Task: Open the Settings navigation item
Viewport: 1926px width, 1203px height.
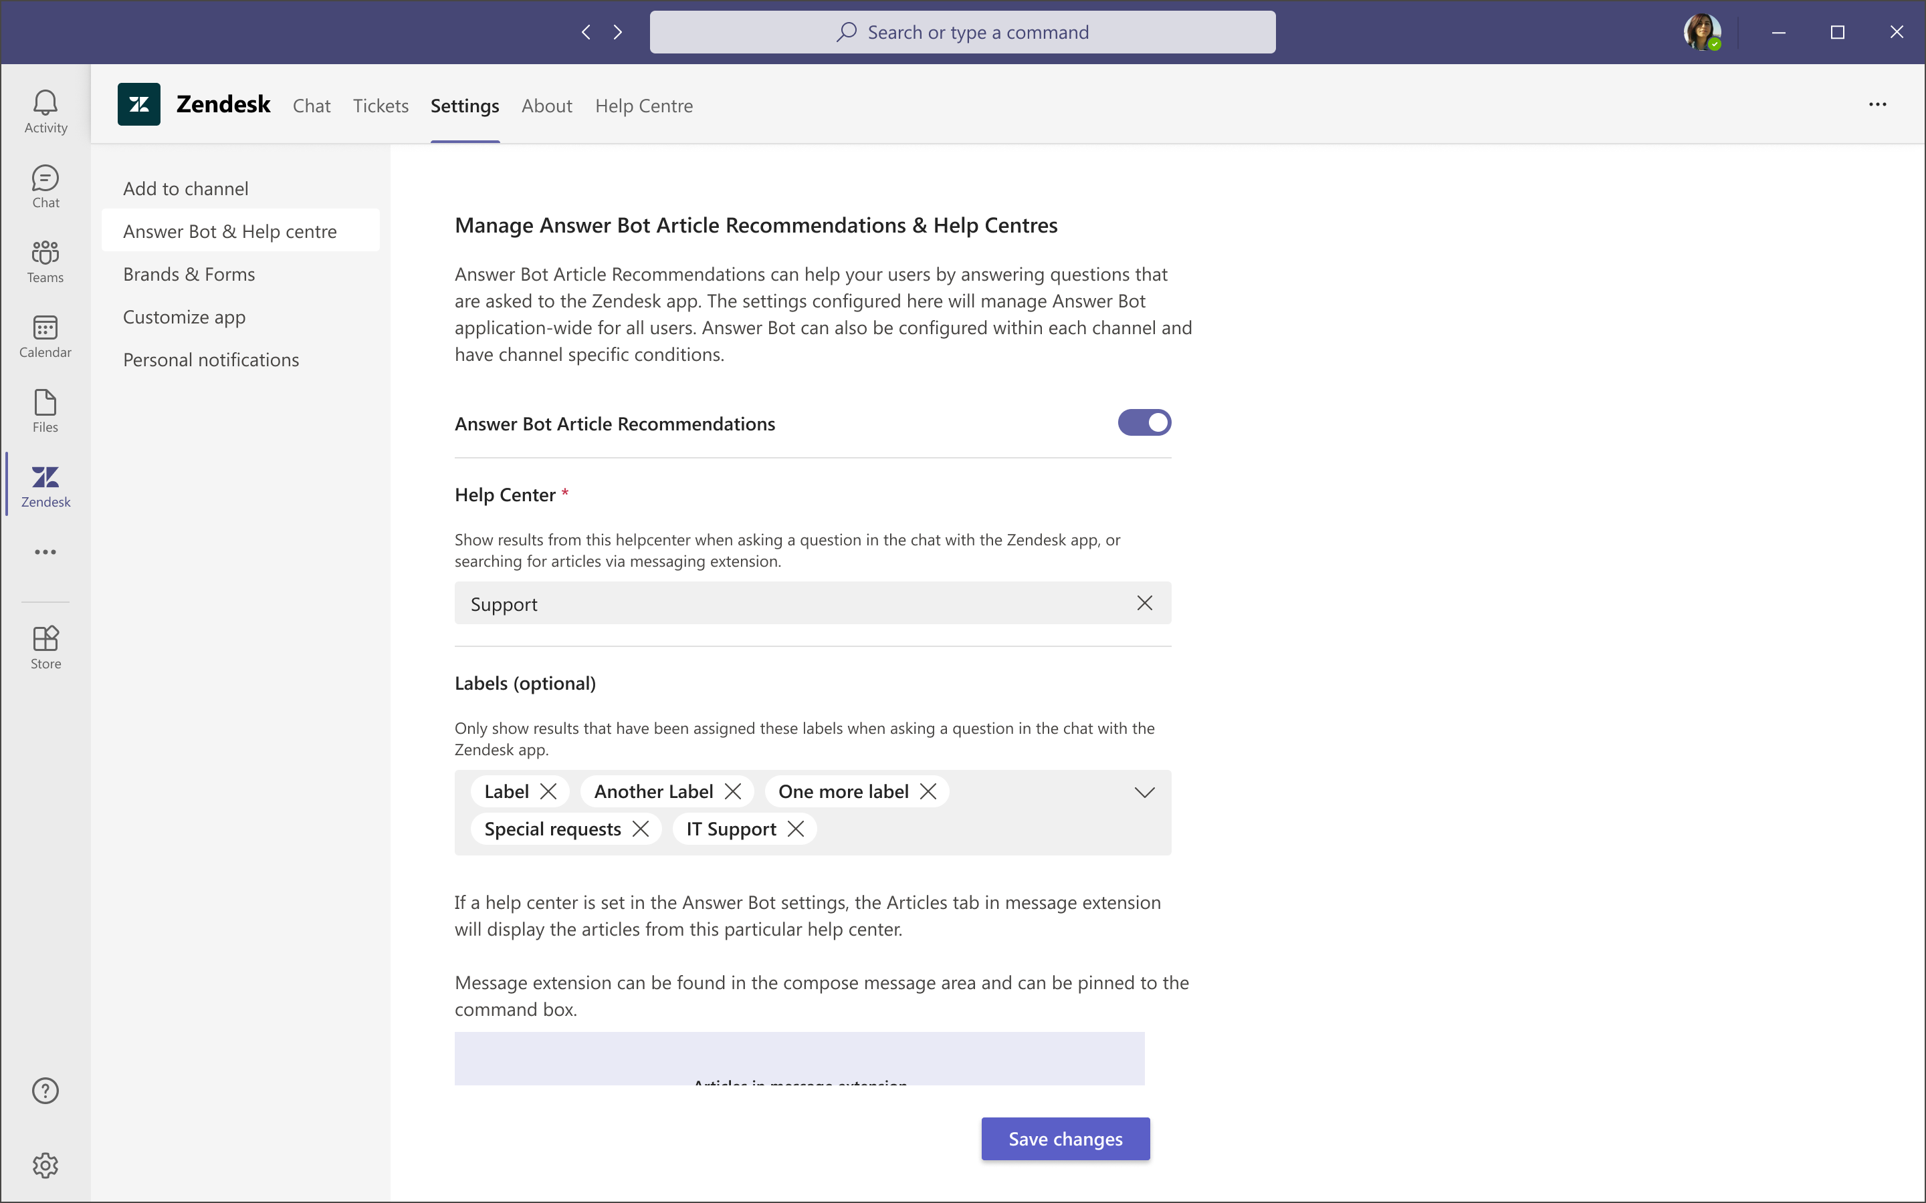Action: pos(465,106)
